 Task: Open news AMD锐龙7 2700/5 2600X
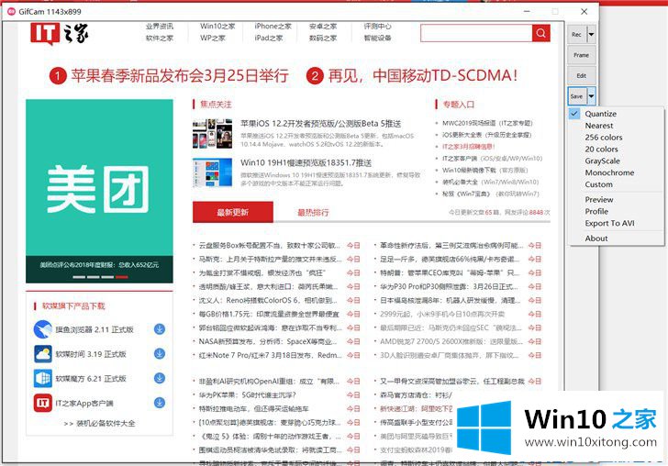(x=451, y=341)
